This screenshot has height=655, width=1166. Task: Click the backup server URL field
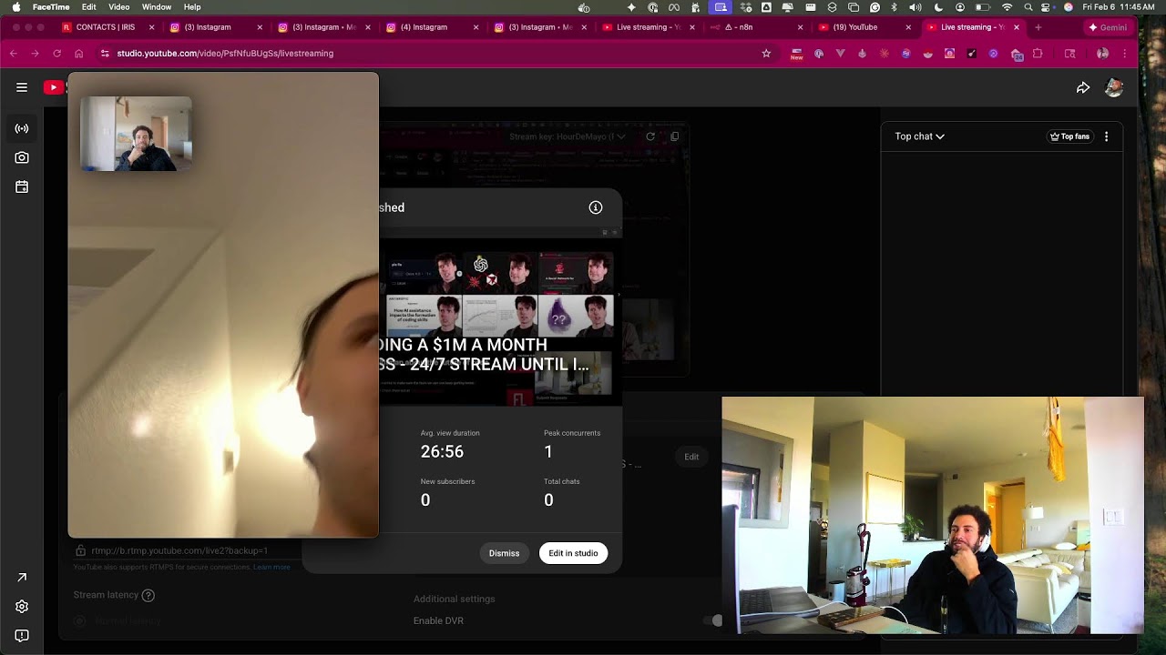tap(179, 550)
